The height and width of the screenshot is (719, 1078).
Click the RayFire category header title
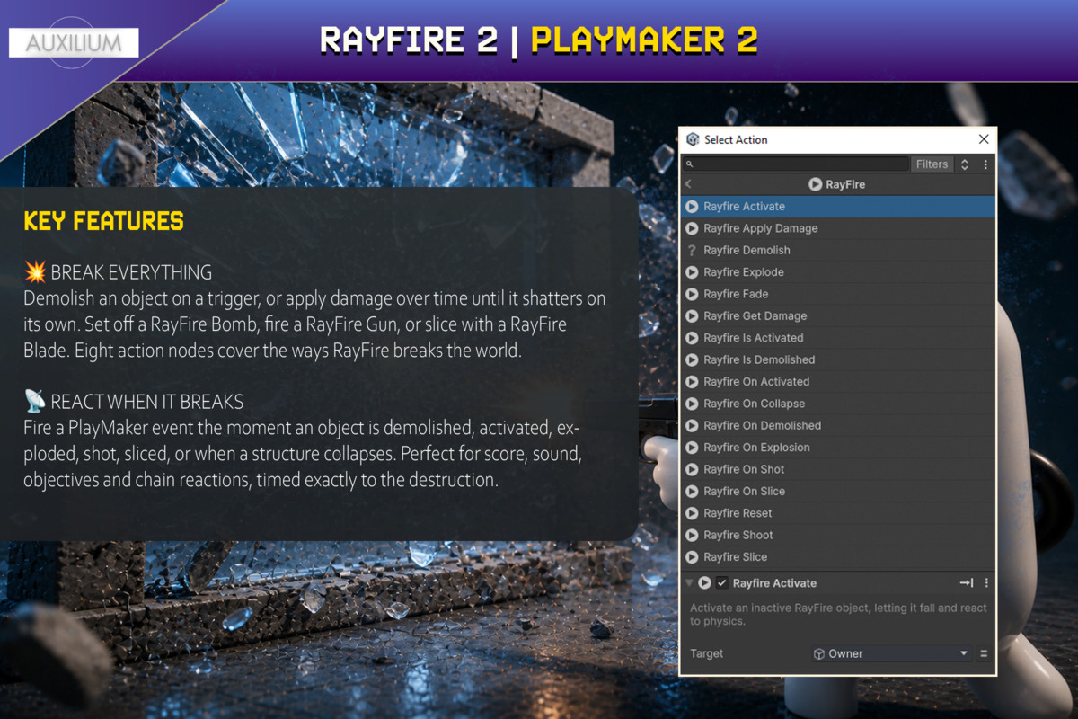pyautogui.click(x=845, y=184)
